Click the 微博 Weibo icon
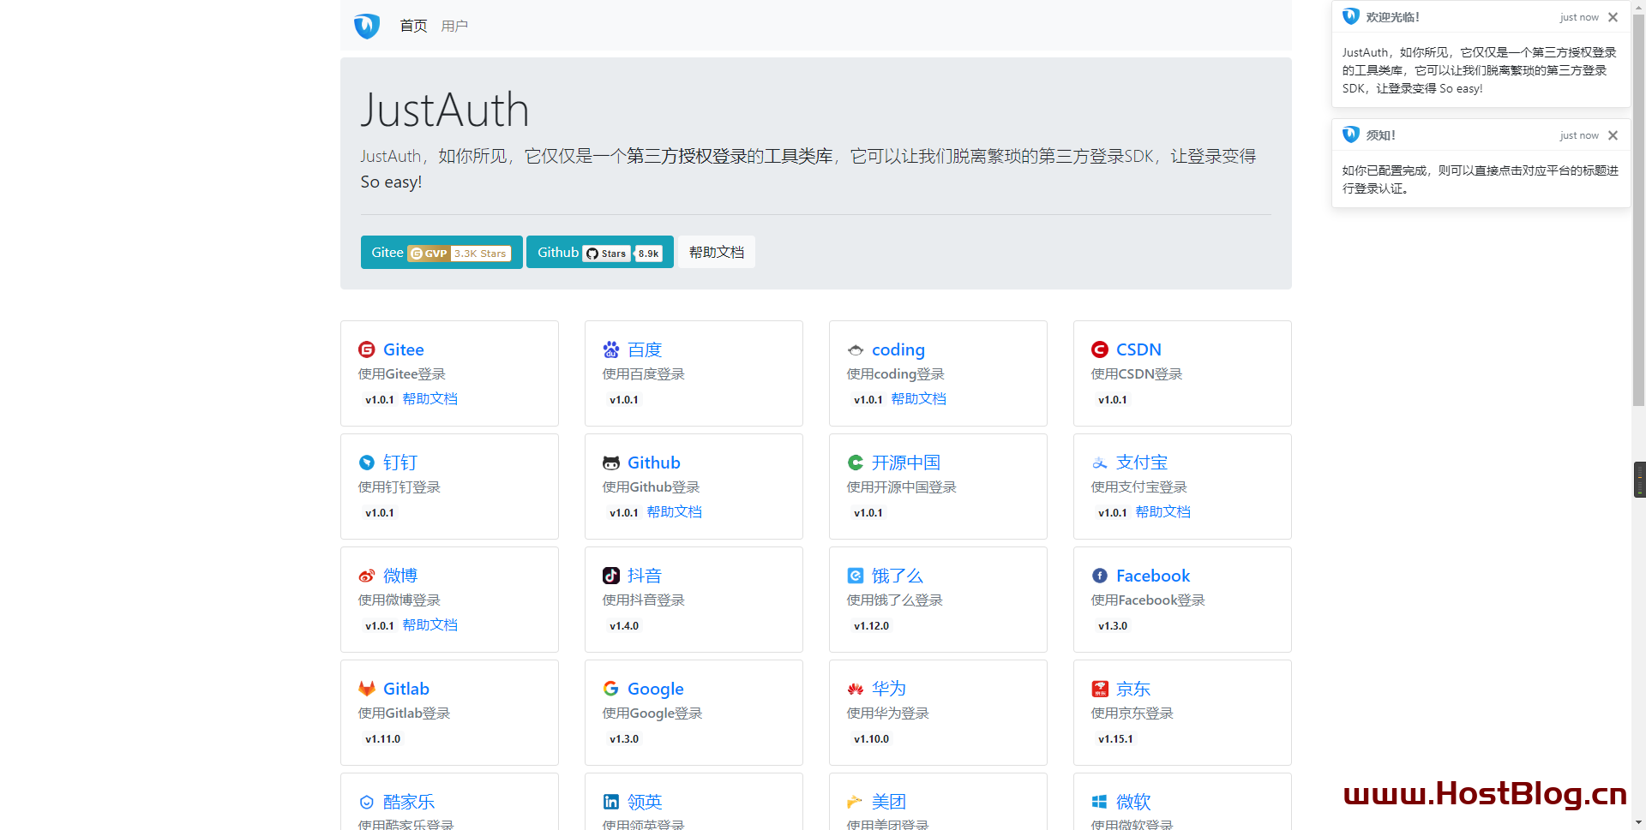1646x830 pixels. coord(367,576)
